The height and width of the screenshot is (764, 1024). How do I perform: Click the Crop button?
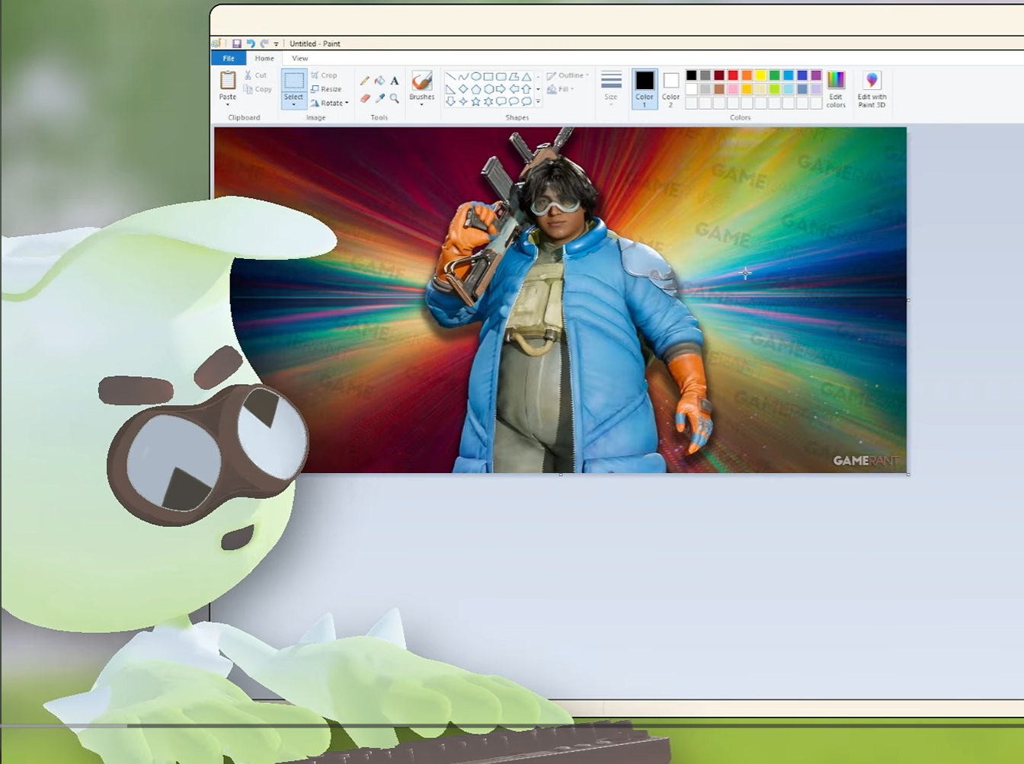(x=324, y=75)
